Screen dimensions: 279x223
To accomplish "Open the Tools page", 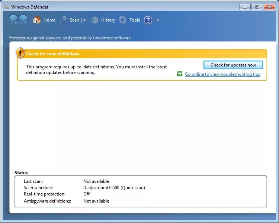I will click(x=135, y=20).
